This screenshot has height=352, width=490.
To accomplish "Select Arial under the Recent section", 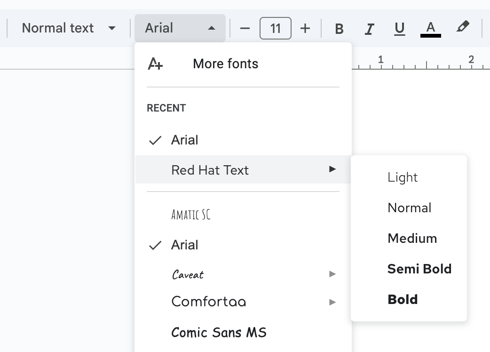I will pos(243,140).
